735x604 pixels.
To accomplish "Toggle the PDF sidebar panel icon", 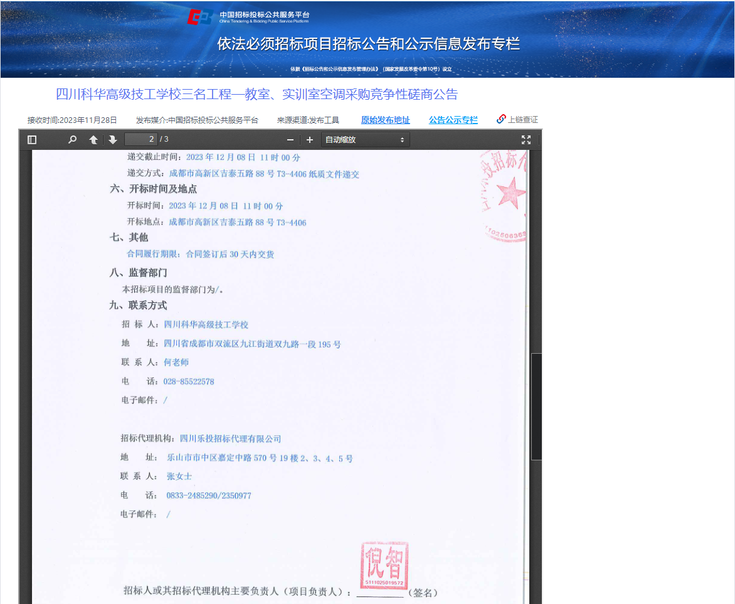I will coord(32,140).
